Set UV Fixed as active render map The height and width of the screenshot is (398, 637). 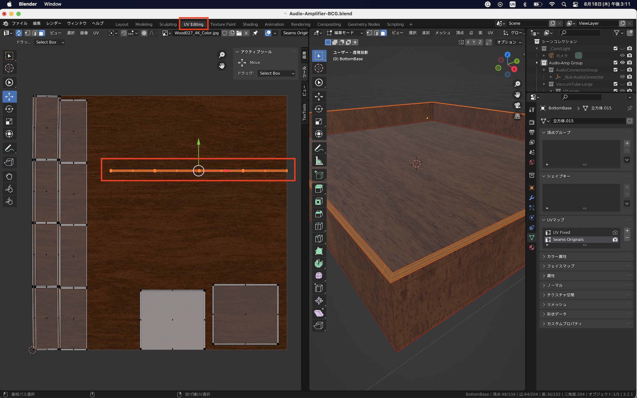(615, 232)
